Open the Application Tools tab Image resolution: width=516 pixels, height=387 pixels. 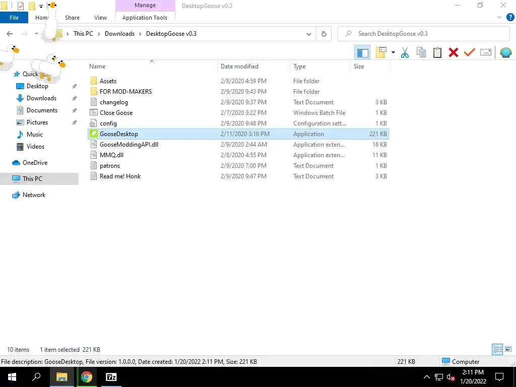click(145, 18)
